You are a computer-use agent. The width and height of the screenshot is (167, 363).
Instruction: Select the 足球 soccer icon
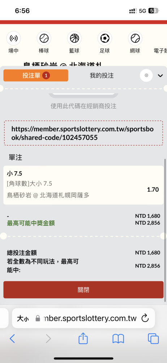point(105,38)
